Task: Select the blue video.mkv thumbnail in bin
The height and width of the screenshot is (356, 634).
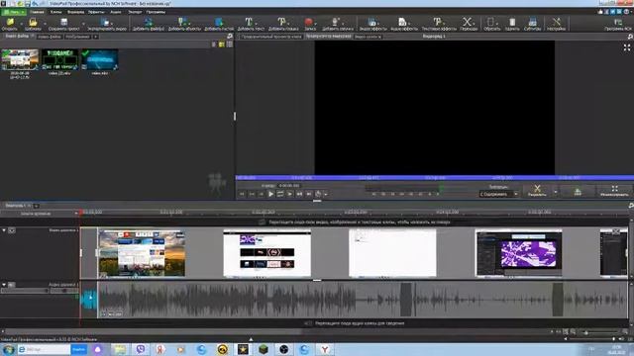Action: (100, 59)
